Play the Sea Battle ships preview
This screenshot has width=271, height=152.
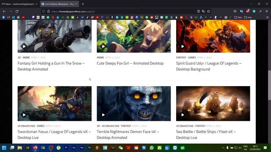tap(183, 114)
